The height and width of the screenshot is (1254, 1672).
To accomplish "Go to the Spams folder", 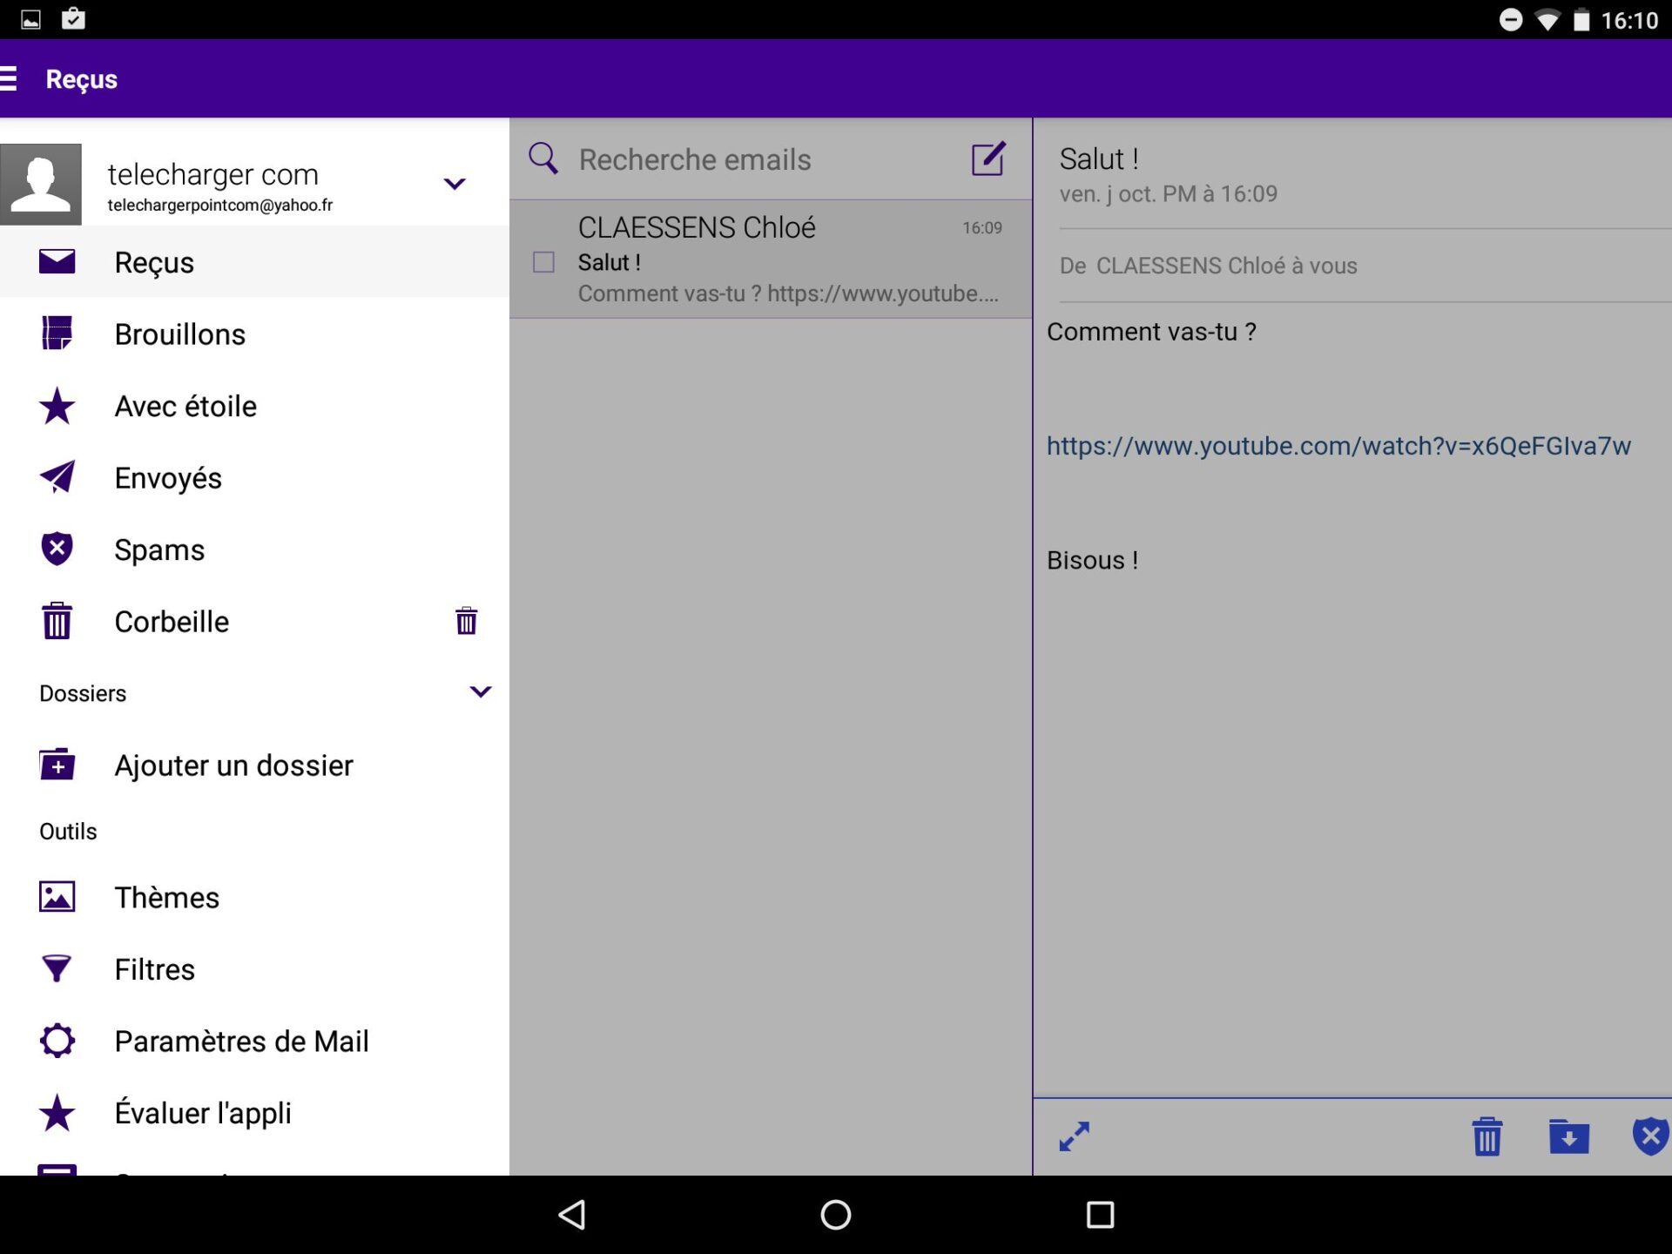I will click(x=159, y=549).
